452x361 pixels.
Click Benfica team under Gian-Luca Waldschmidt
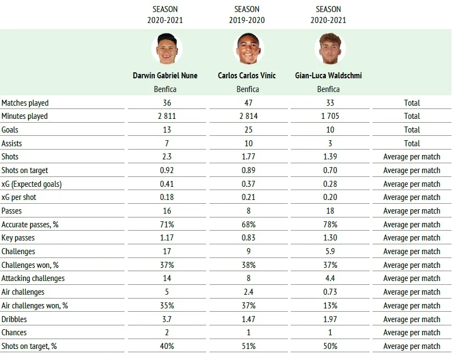(329, 89)
